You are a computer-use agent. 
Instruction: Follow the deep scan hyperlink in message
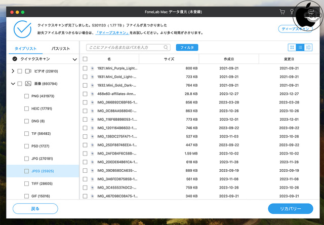click(112, 33)
